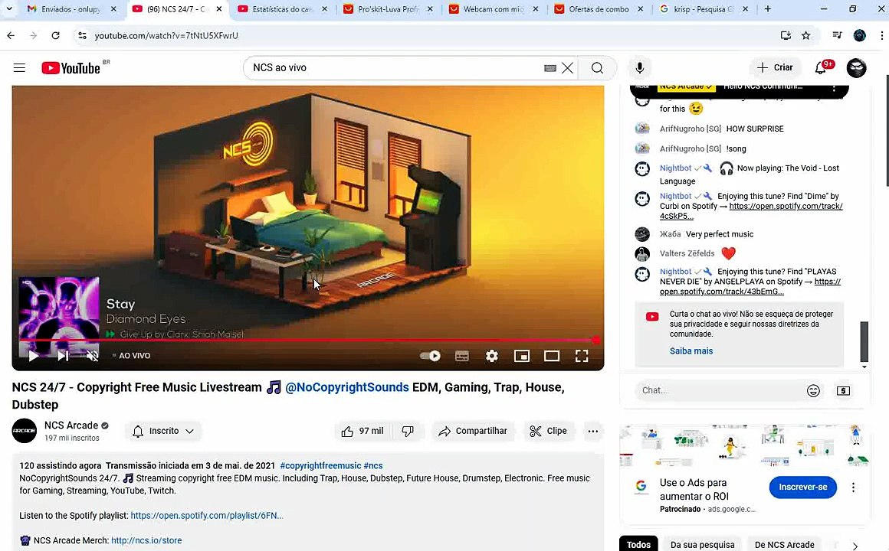
Task: Toggle subtitles/closed captions
Action: coord(462,356)
